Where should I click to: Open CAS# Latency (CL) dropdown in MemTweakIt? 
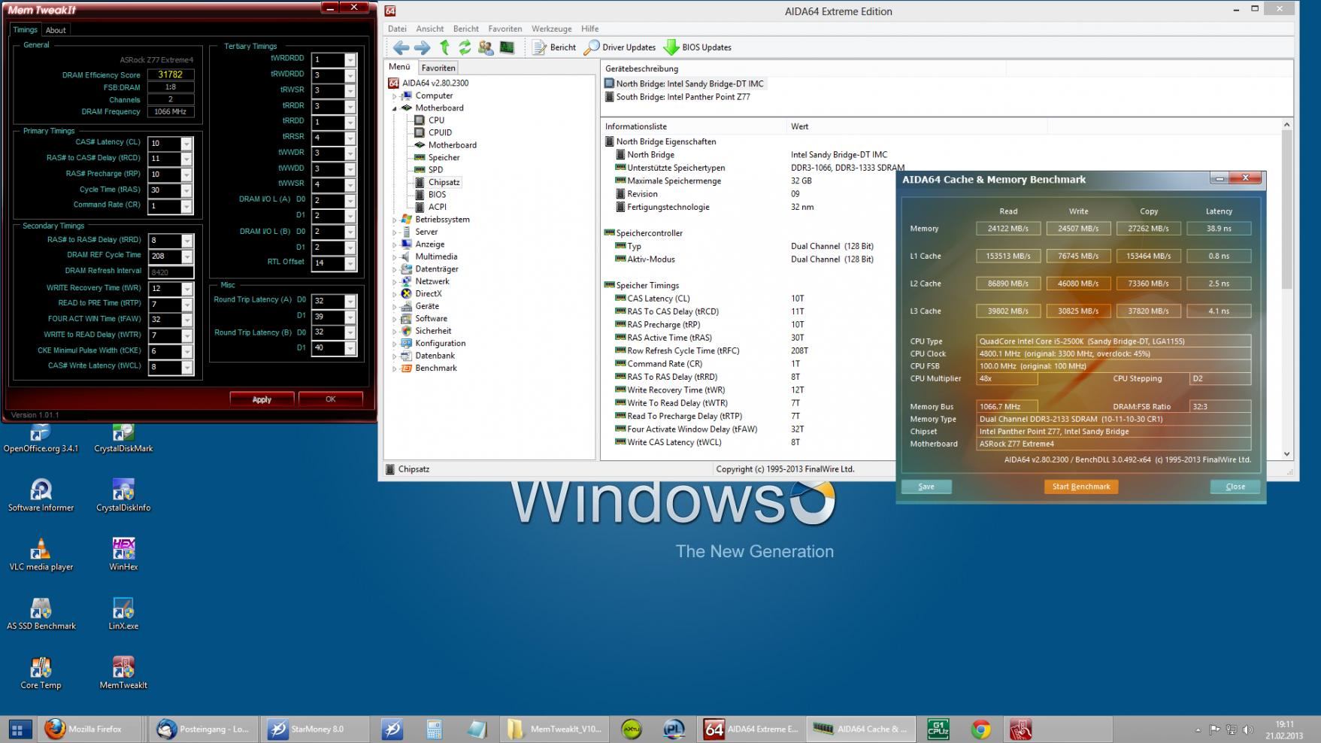click(x=186, y=144)
